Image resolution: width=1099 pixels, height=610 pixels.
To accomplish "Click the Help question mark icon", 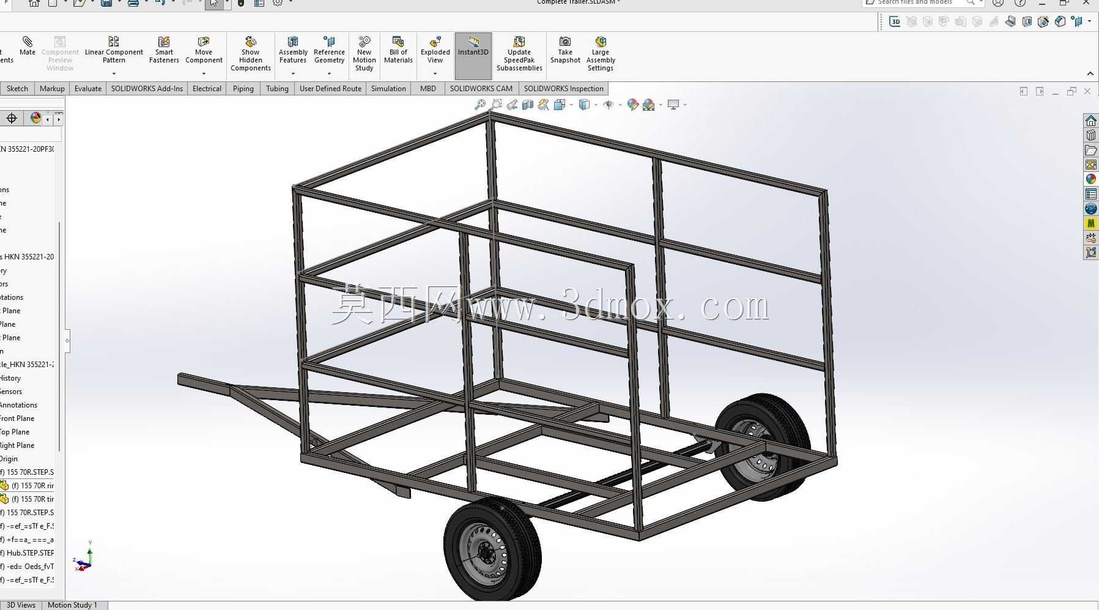I will tap(1019, 2).
